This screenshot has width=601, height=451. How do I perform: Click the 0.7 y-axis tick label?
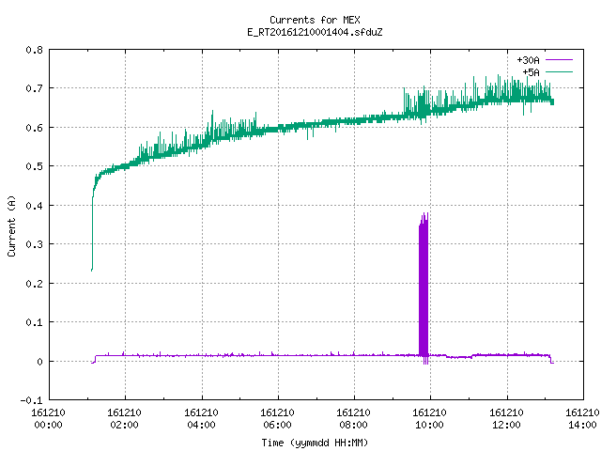click(x=34, y=88)
